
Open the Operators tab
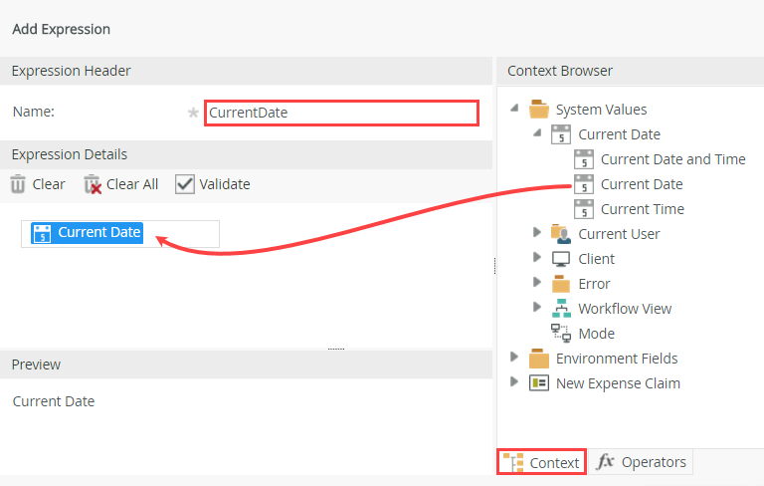(641, 462)
